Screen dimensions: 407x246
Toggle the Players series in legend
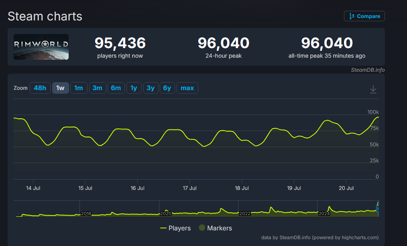pyautogui.click(x=175, y=228)
